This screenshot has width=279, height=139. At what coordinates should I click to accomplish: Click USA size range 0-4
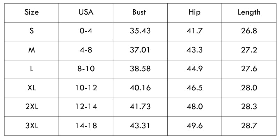tap(86, 31)
